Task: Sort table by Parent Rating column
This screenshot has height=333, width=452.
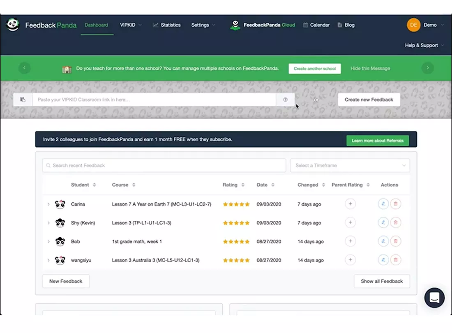Action: tap(351, 185)
